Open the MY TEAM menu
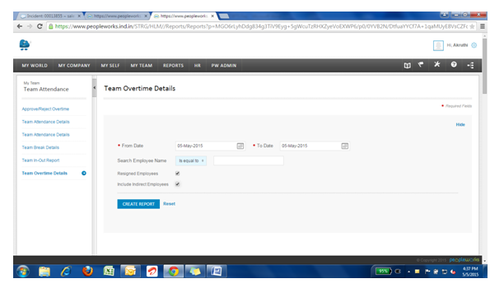This screenshot has width=504, height=302. [x=141, y=66]
